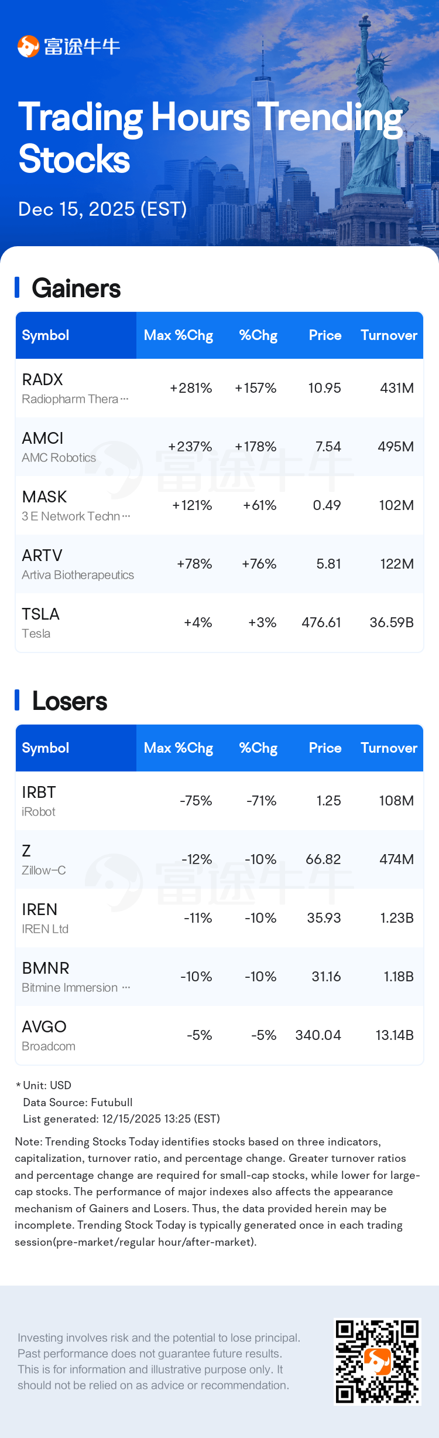Click Gainers Symbol column header

[x=46, y=335]
